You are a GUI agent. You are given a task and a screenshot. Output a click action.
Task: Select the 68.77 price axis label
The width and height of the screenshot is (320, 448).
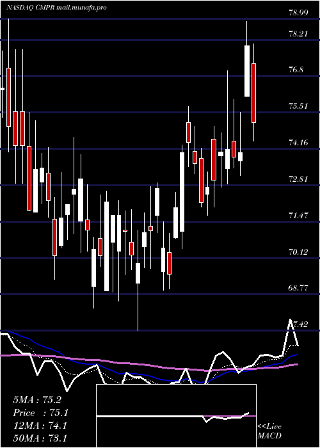click(298, 288)
